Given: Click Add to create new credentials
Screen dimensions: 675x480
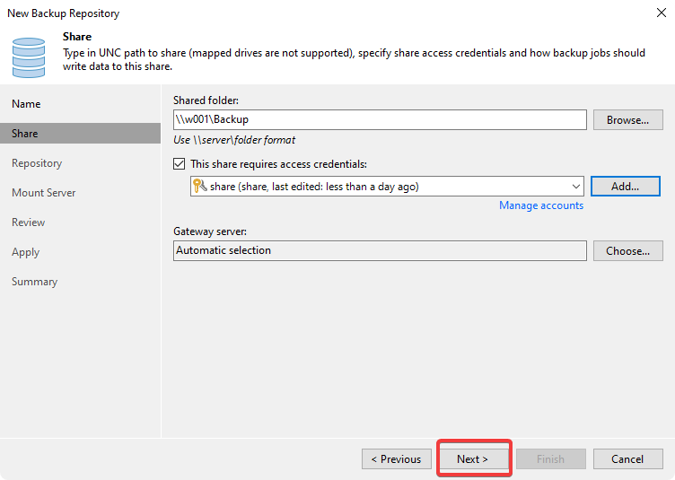Looking at the screenshot, I should 625,187.
